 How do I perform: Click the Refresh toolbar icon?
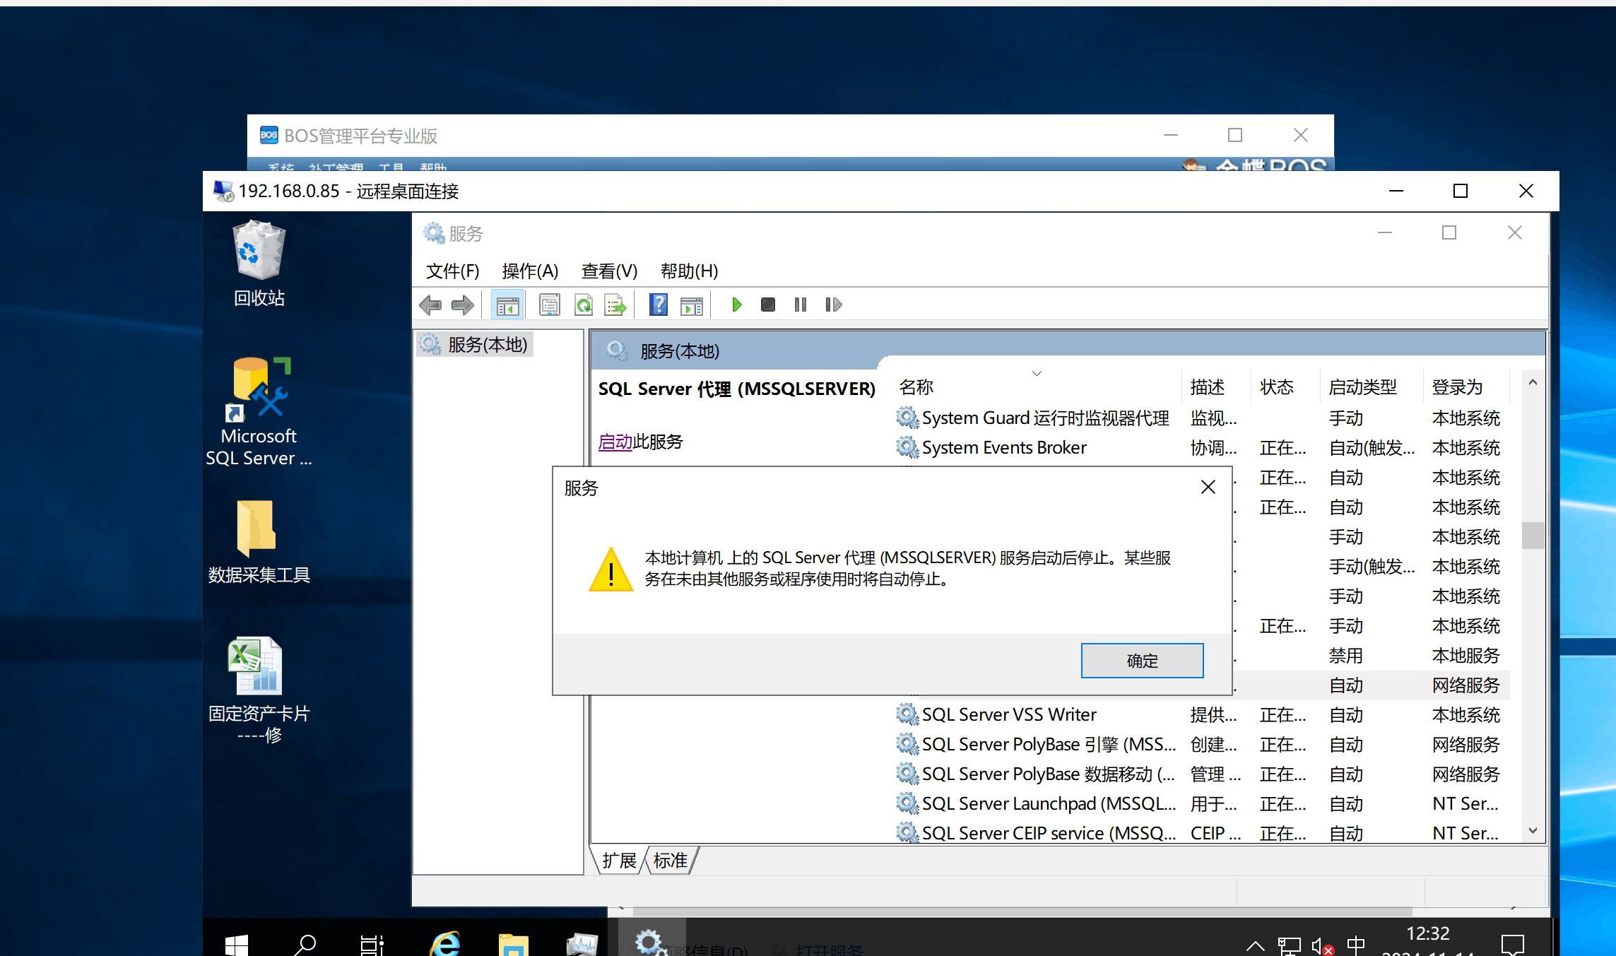click(x=584, y=305)
